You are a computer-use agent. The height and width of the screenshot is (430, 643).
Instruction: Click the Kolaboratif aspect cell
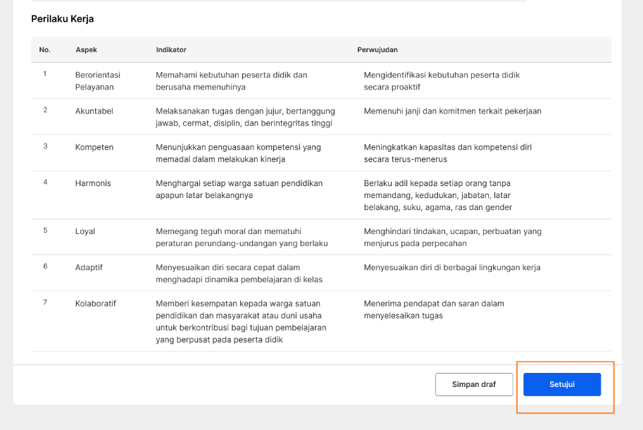[x=96, y=304]
